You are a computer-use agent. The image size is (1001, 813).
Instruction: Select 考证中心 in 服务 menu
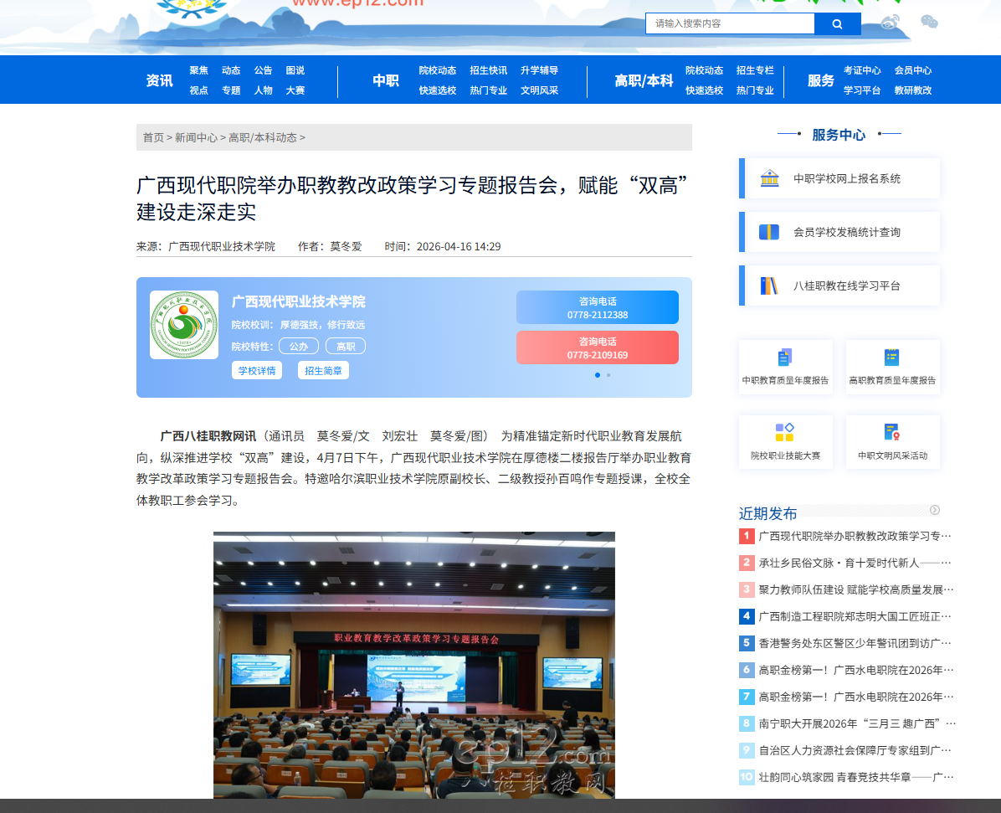(862, 70)
